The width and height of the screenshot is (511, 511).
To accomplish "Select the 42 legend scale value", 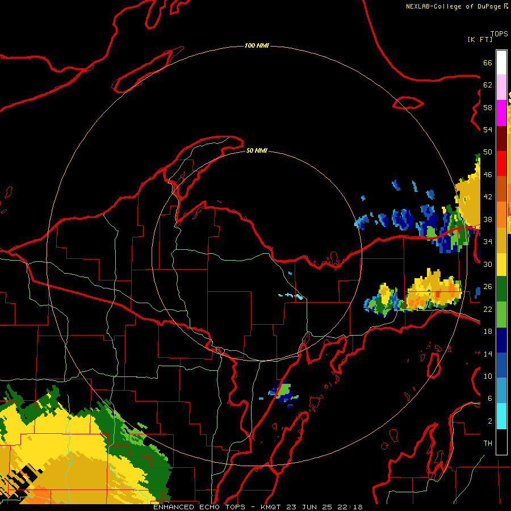I will (x=488, y=197).
